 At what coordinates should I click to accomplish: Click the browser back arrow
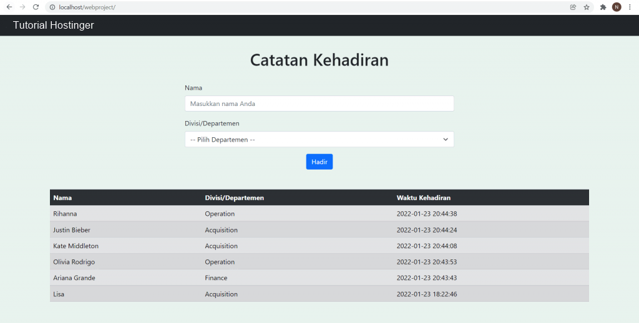click(9, 7)
